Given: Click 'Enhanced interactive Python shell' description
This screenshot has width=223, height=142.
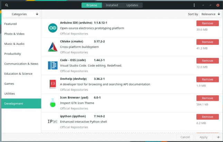Looking at the screenshot, I should tap(83, 122).
